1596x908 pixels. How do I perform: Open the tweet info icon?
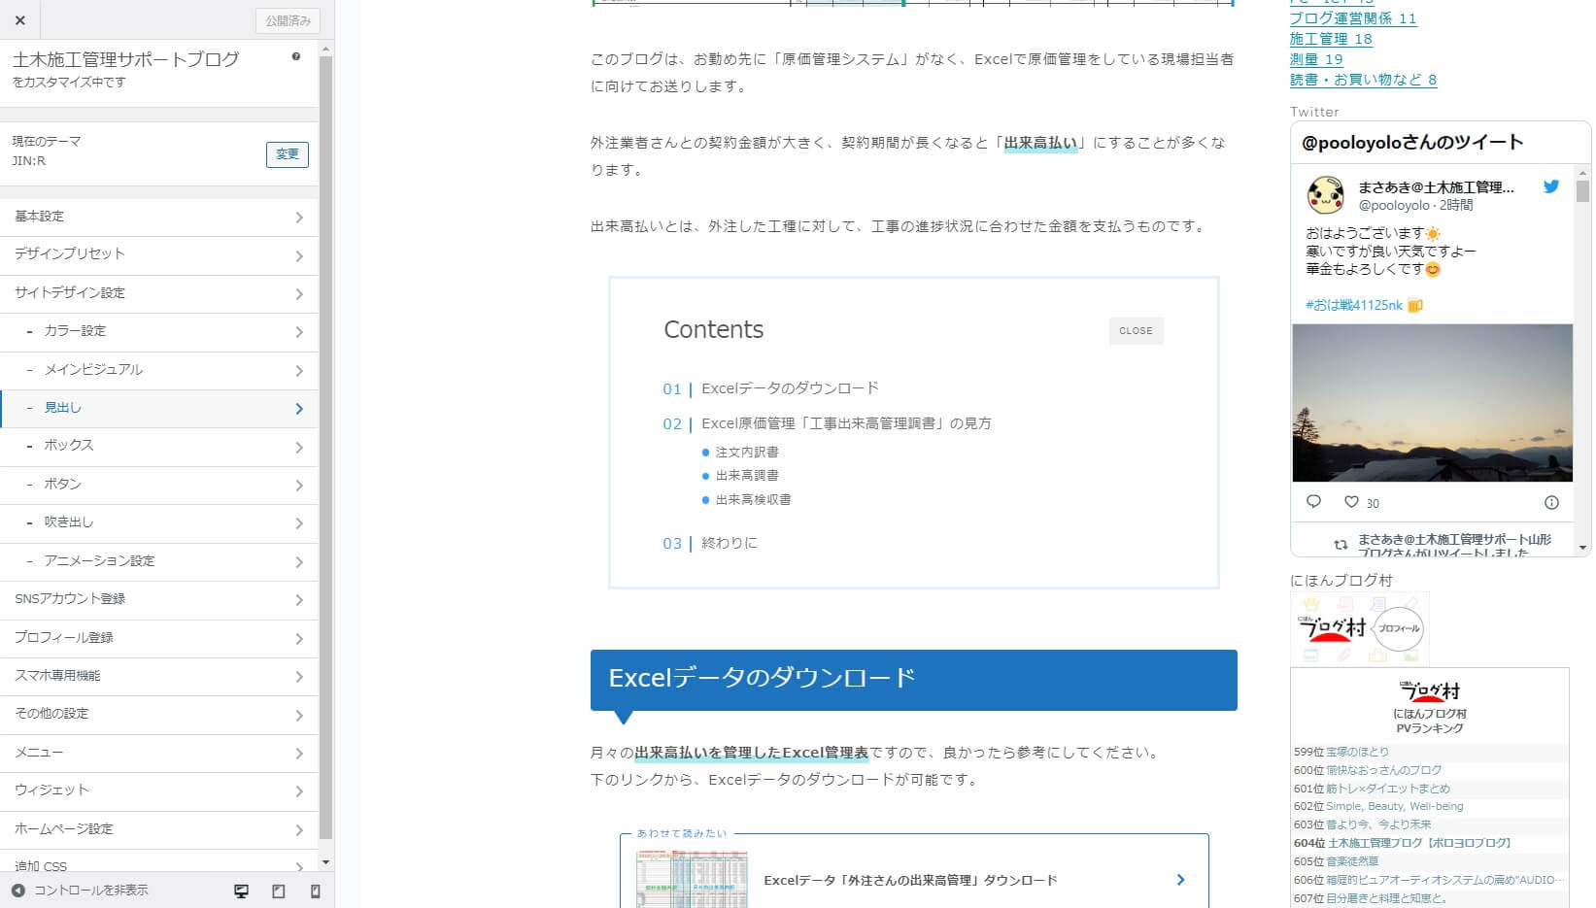click(1551, 502)
